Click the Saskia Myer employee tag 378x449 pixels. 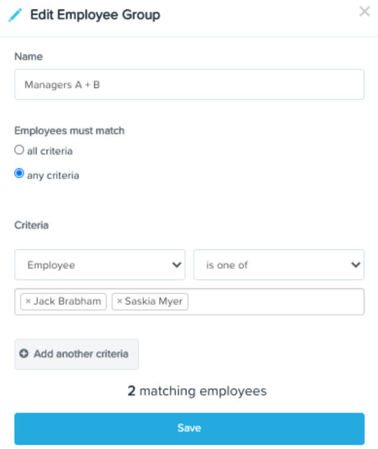tap(150, 301)
